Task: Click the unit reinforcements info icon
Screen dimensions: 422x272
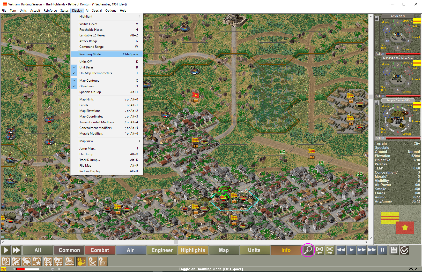Action: click(48, 262)
